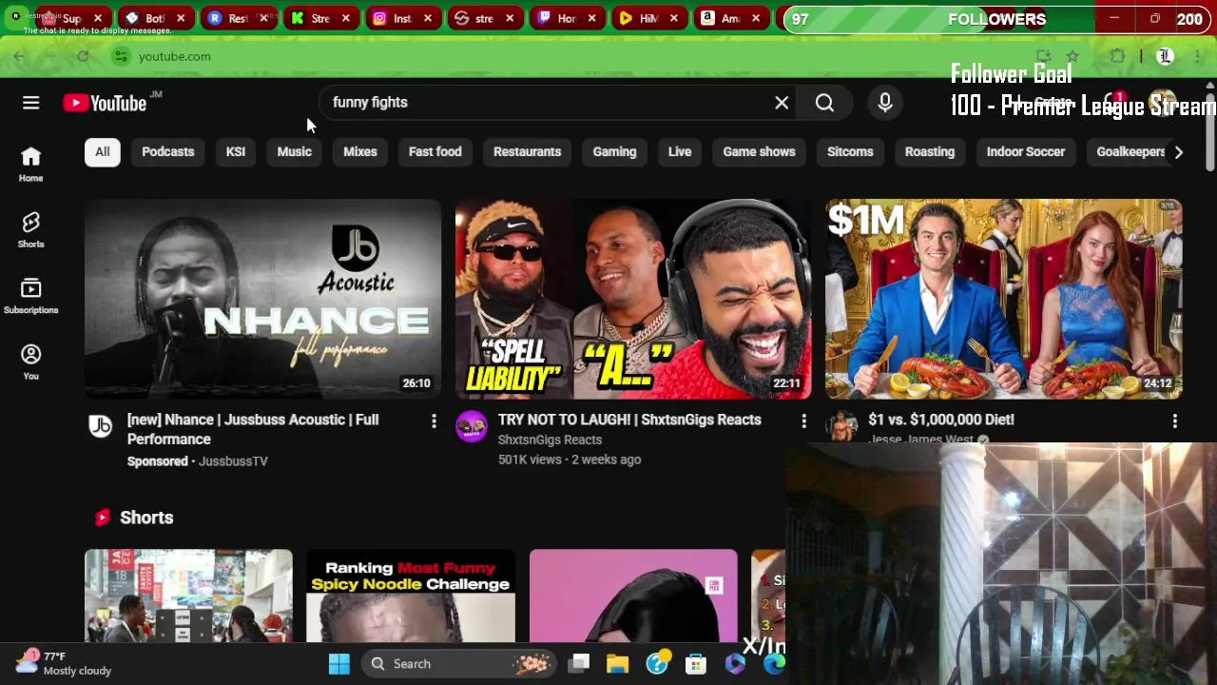Viewport: 1217px width, 685px height.
Task: Open the YouTube guide hamburger menu
Action: [x=30, y=103]
